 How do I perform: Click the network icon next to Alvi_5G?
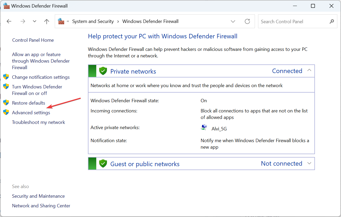pos(204,128)
